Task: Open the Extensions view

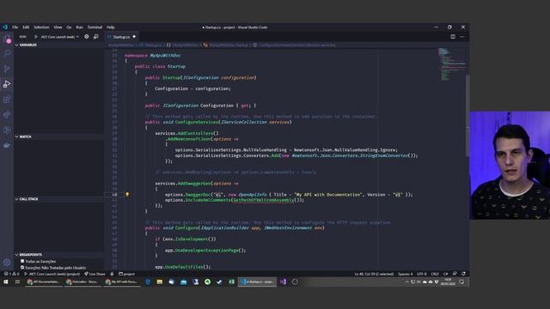Action: [7, 100]
